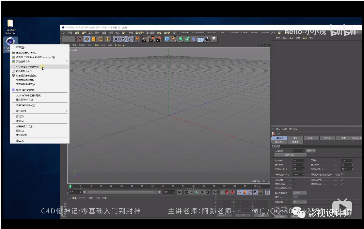Activate the Move tool in toolbar
Image resolution: width=364 pixels, height=229 pixels.
(x=87, y=39)
